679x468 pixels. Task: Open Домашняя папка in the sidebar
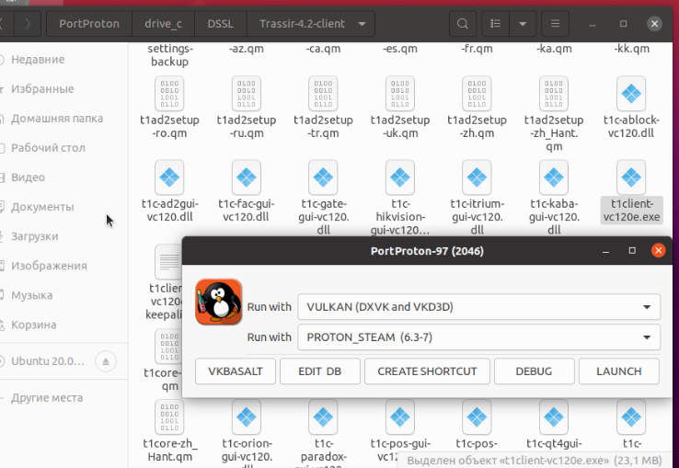coord(57,119)
